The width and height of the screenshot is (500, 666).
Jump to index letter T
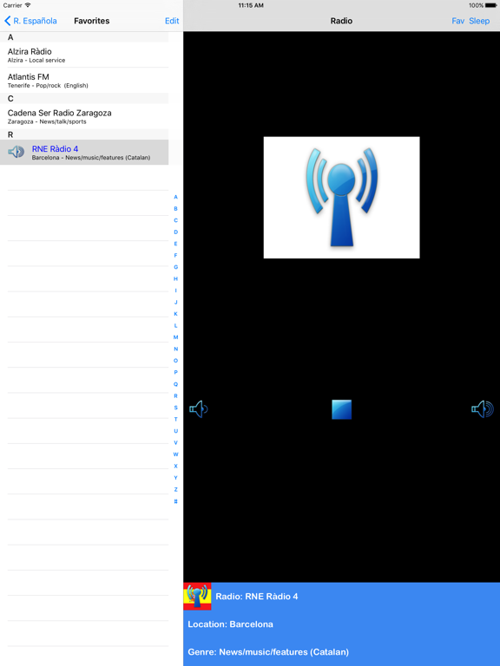(175, 419)
